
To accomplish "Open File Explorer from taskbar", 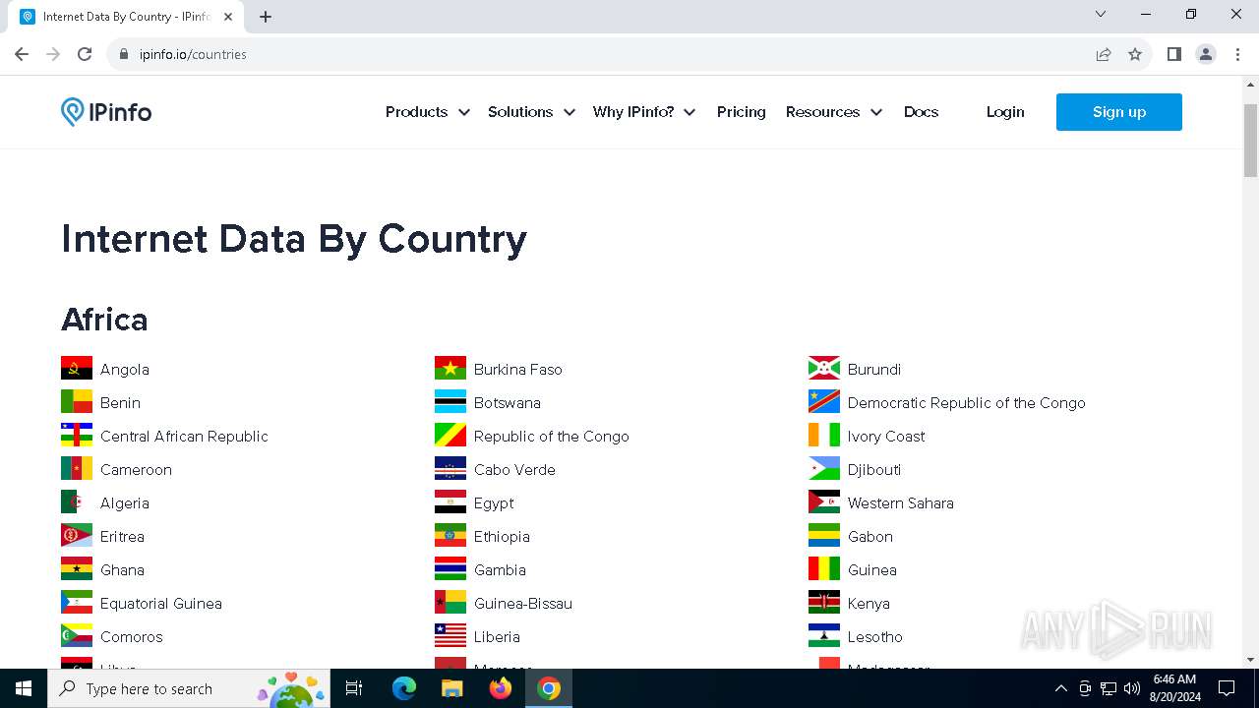I will point(451,688).
